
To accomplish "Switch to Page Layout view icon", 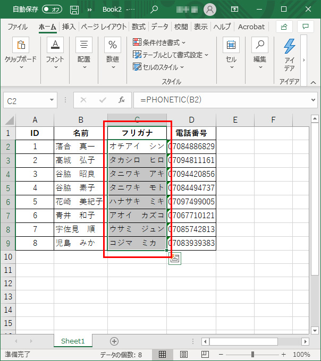I will coord(184,354).
